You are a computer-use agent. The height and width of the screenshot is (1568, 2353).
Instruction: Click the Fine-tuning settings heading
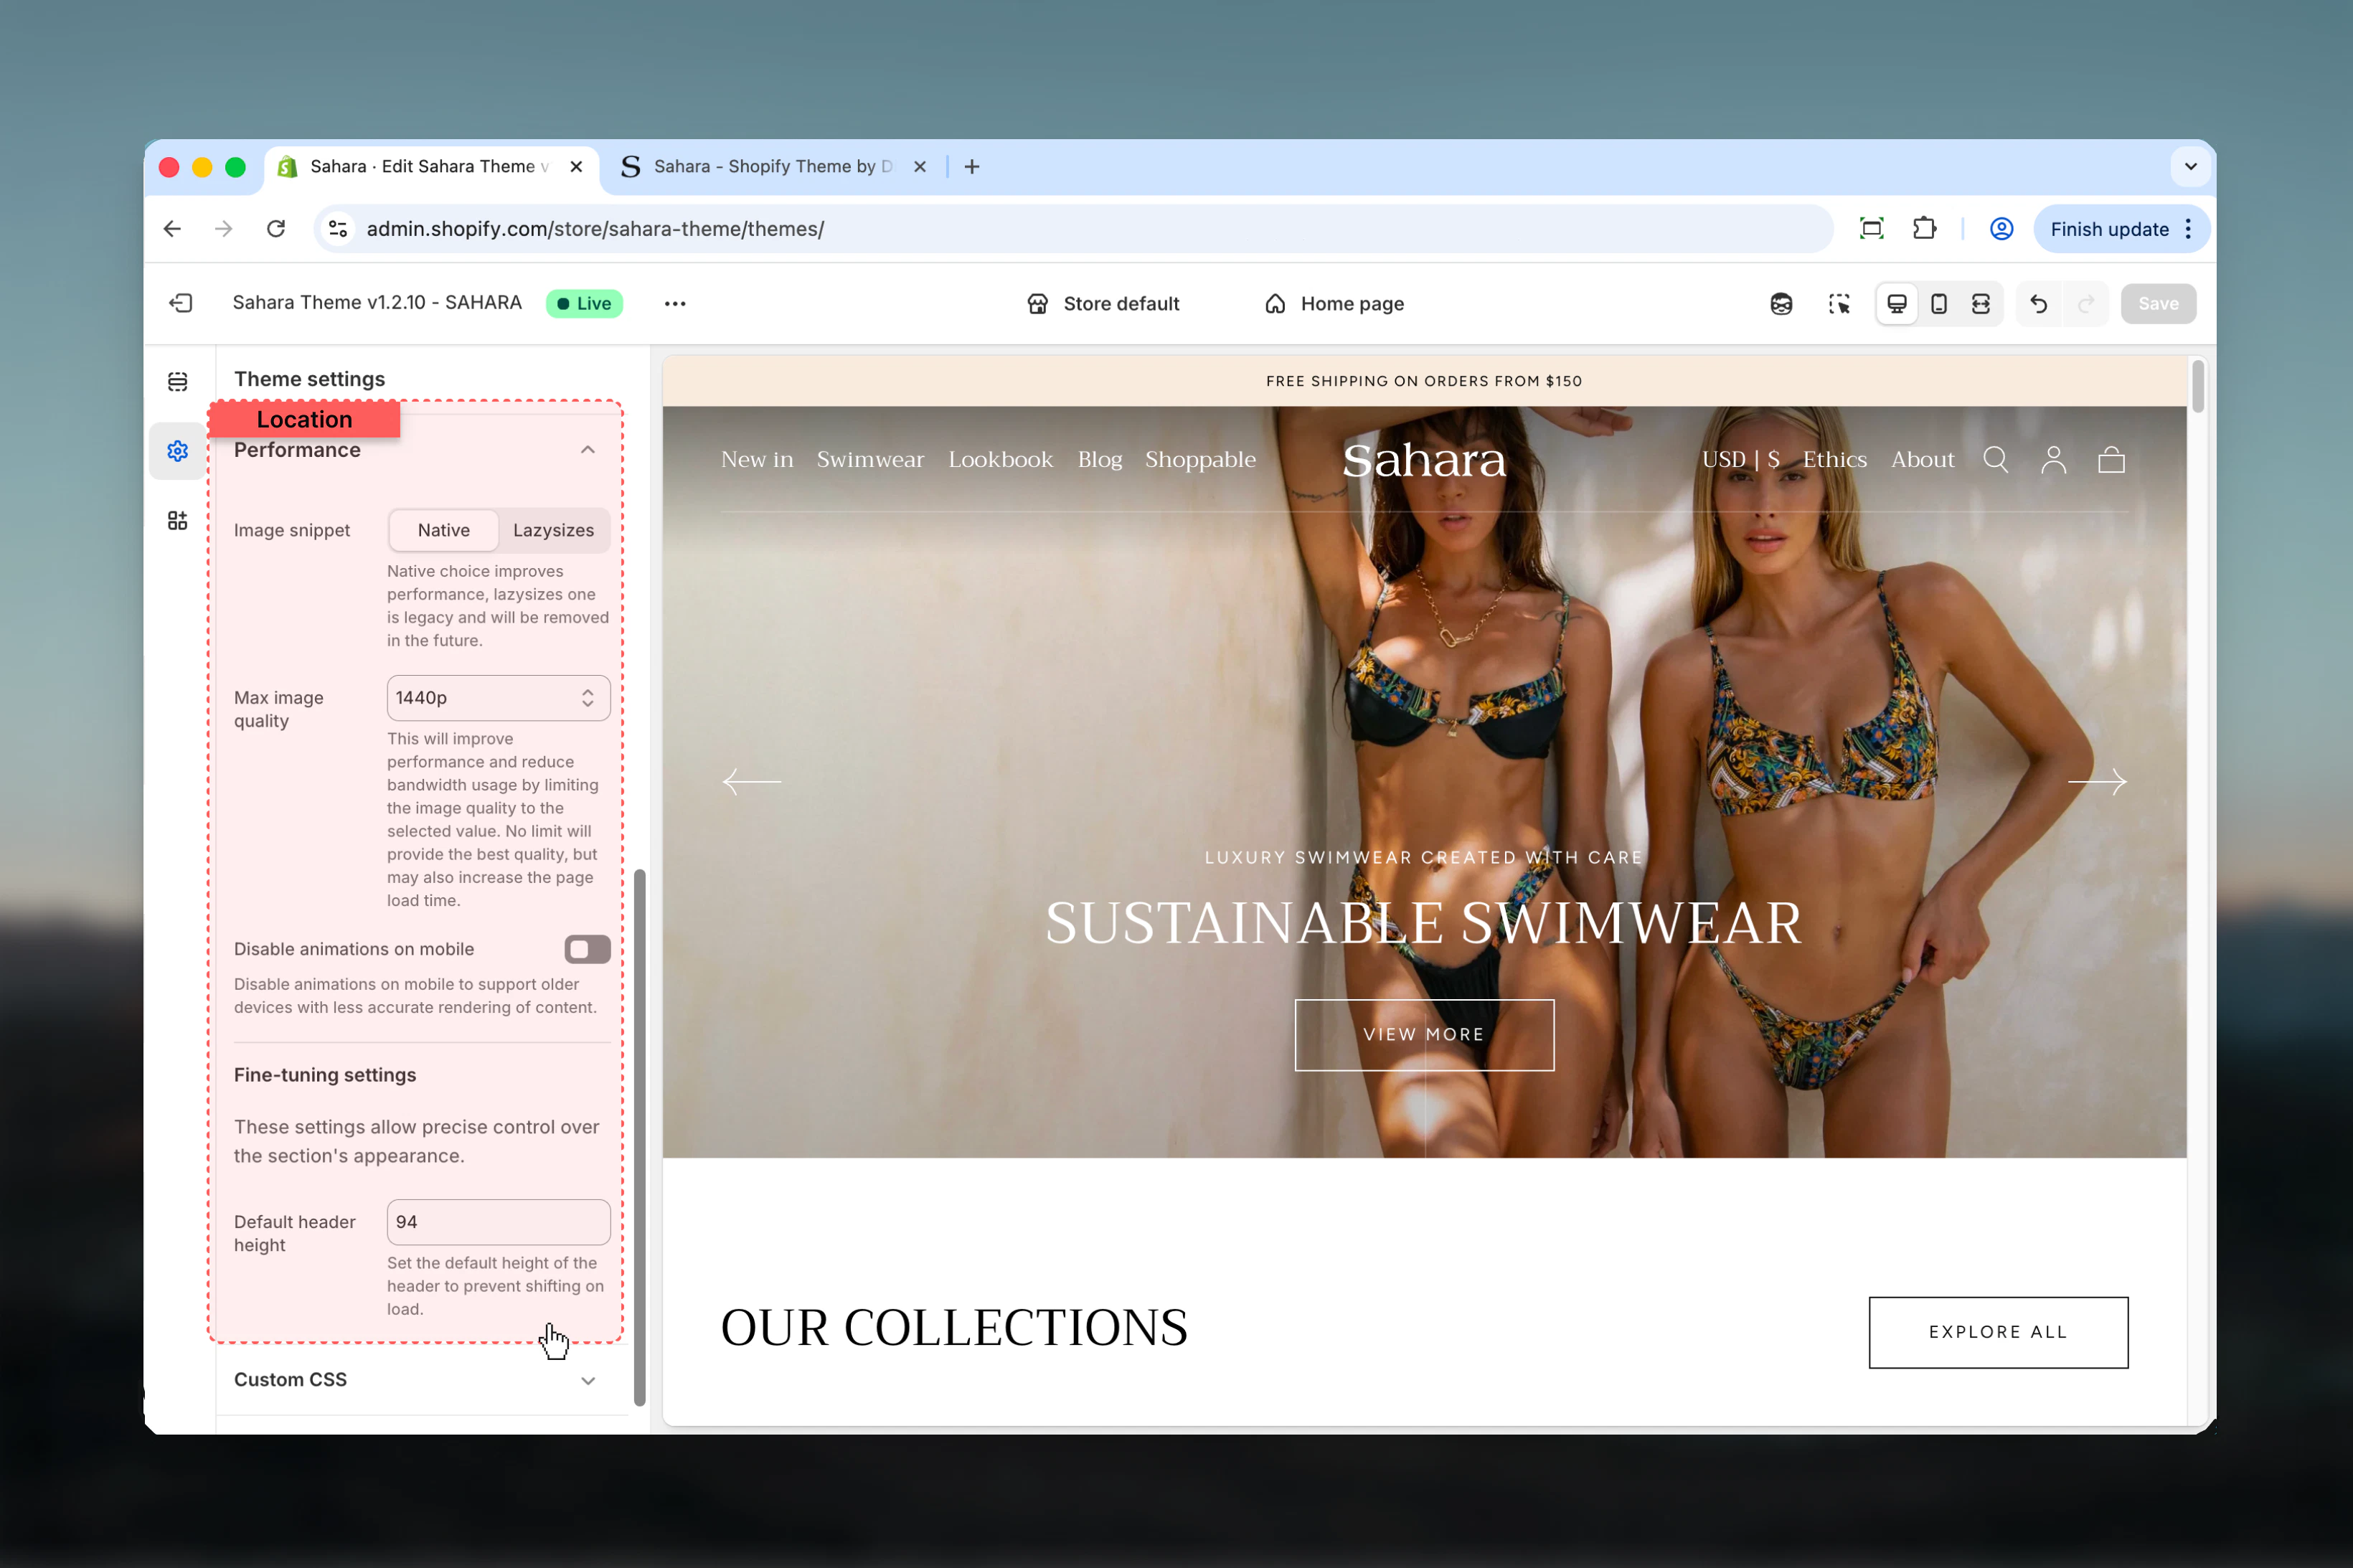pyautogui.click(x=325, y=1075)
